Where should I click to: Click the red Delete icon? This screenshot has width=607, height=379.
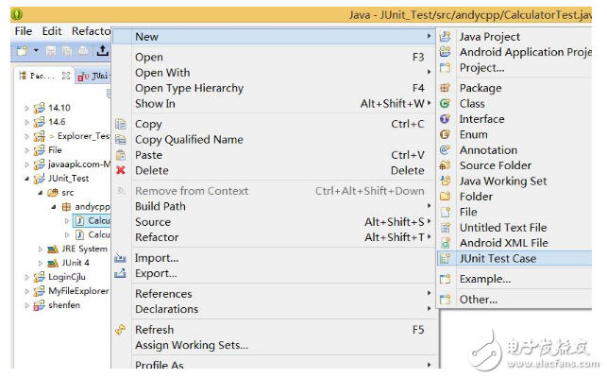[121, 170]
